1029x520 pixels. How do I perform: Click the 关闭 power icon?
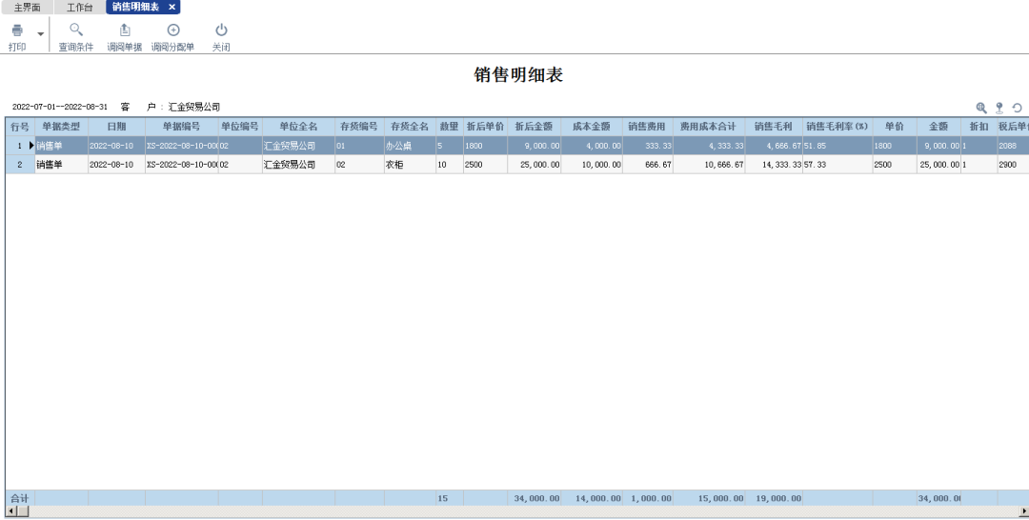tap(221, 30)
